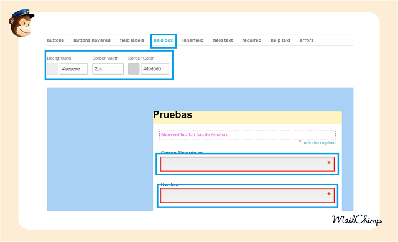Select the field labels tab
The width and height of the screenshot is (398, 242).
132,40
